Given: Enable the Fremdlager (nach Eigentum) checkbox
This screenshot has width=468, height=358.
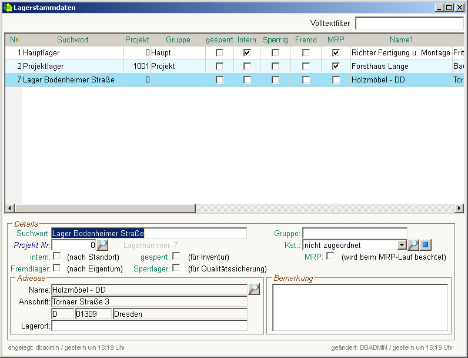Looking at the screenshot, I should coord(56,268).
